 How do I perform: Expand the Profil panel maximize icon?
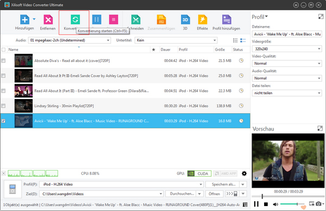(x=321, y=17)
